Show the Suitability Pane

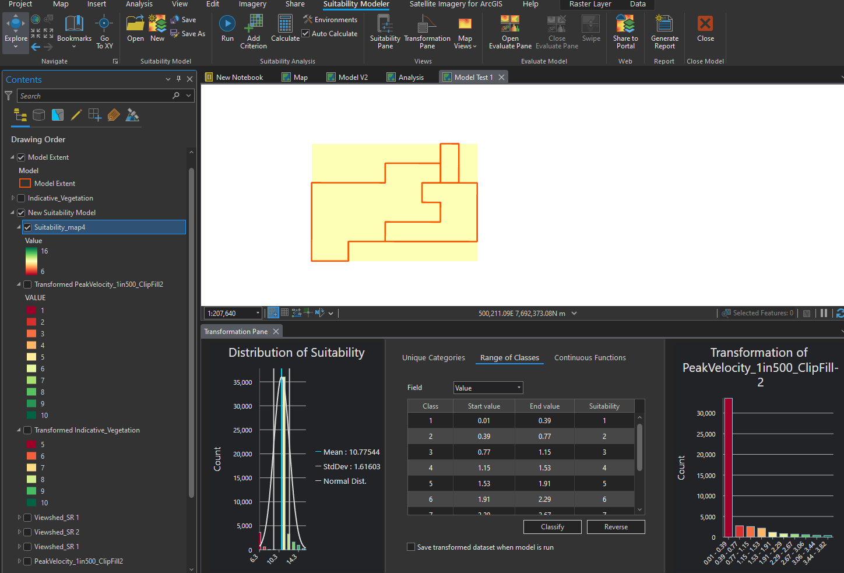[385, 32]
